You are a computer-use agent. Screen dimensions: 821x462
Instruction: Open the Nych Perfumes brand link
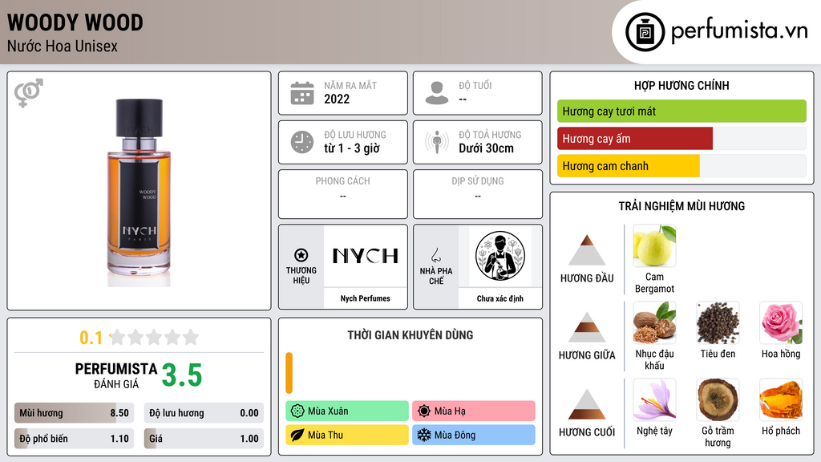[366, 298]
